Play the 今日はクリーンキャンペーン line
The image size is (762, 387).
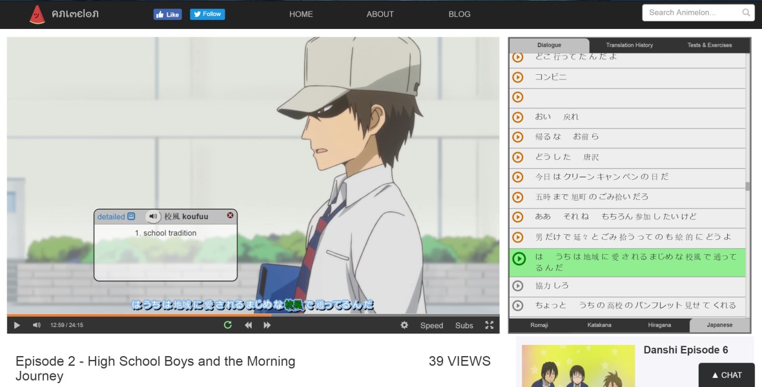click(518, 177)
